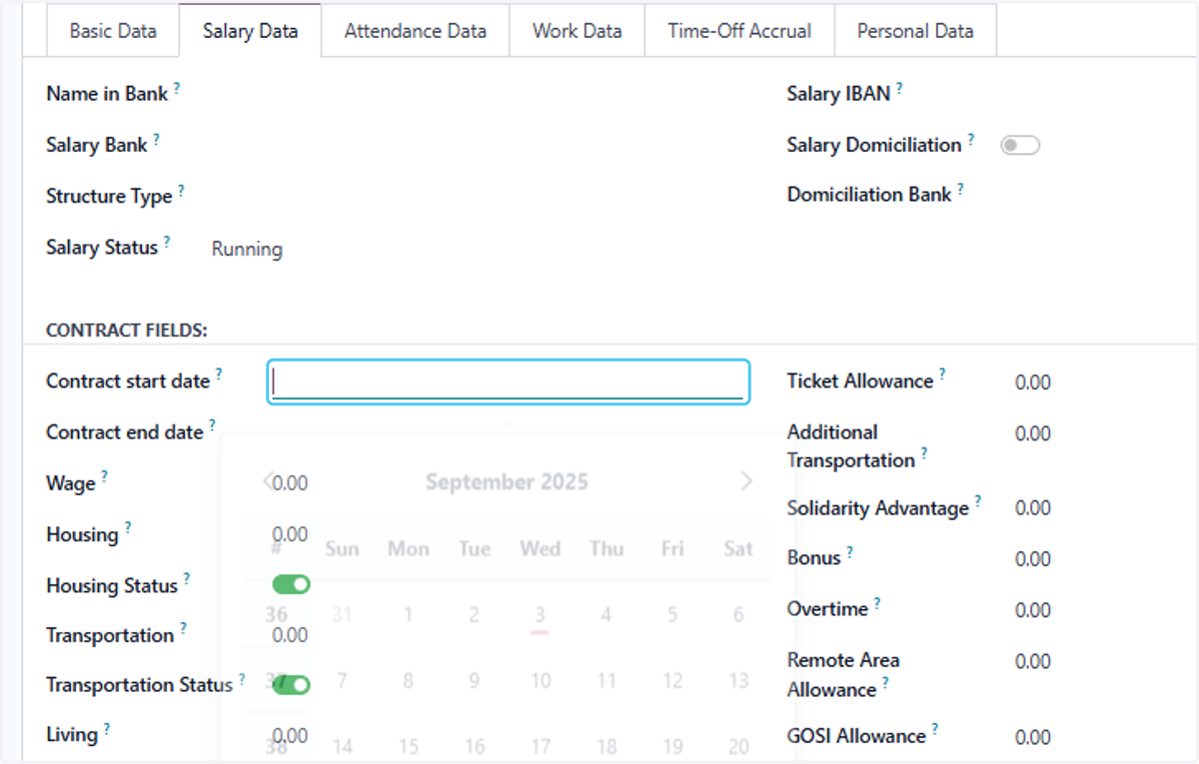Go to previous month in date picker

268,482
